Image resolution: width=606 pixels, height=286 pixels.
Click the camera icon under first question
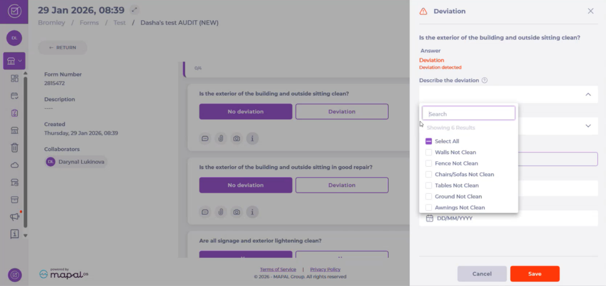click(x=236, y=138)
